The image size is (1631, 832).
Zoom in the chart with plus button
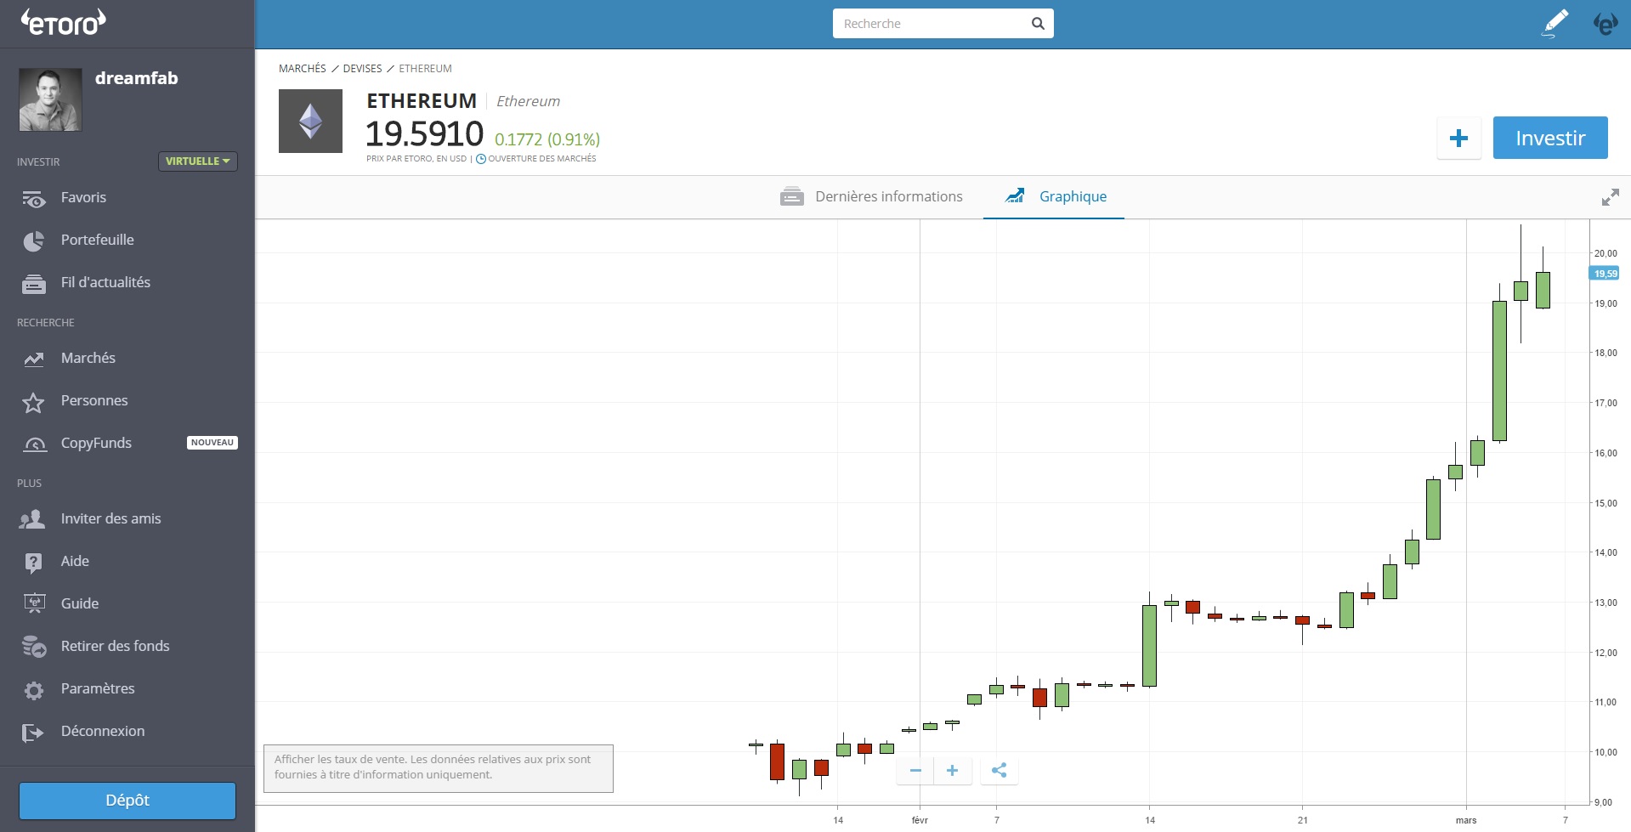point(953,771)
